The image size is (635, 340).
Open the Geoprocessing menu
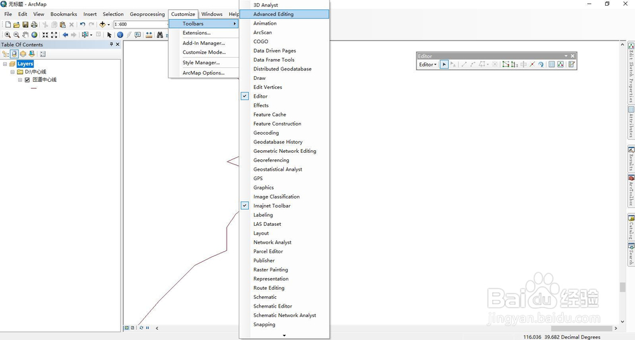[x=147, y=14]
